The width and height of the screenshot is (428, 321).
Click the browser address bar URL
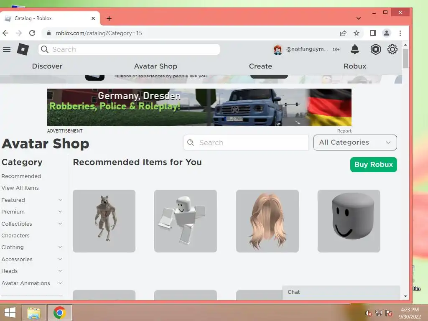[x=99, y=33]
